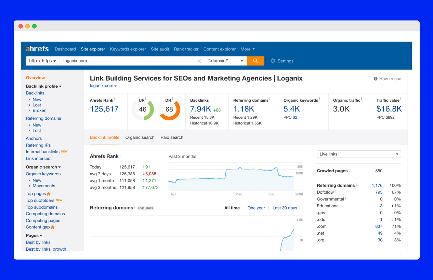Click the LIVE LINKS badge by Referring domains chart
433x280 pixels.
point(145,208)
